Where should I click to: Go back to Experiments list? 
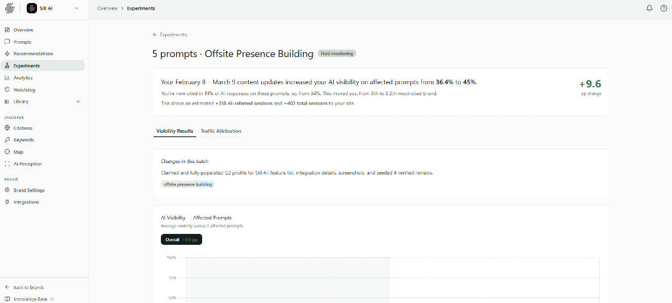tap(170, 35)
